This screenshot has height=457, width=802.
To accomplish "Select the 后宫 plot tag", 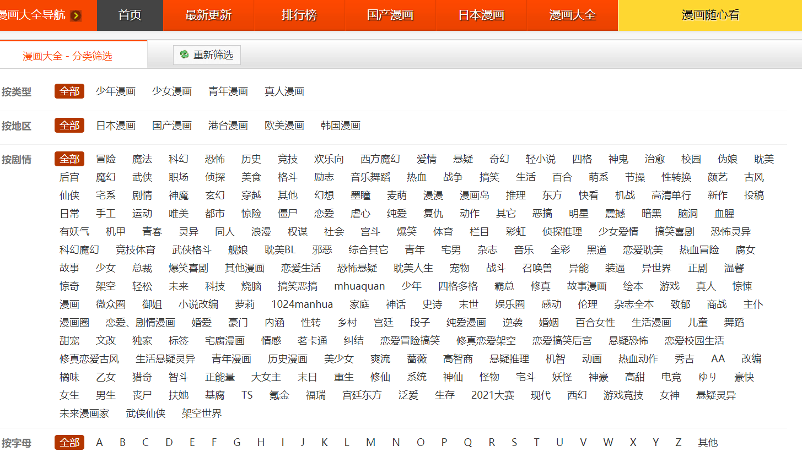I will [69, 177].
